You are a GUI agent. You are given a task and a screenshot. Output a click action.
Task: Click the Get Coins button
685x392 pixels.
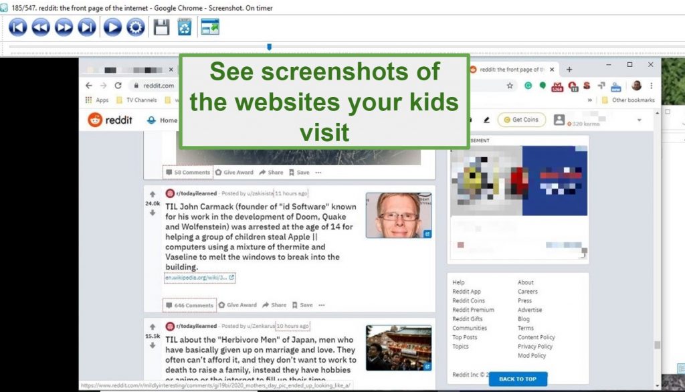pos(522,120)
